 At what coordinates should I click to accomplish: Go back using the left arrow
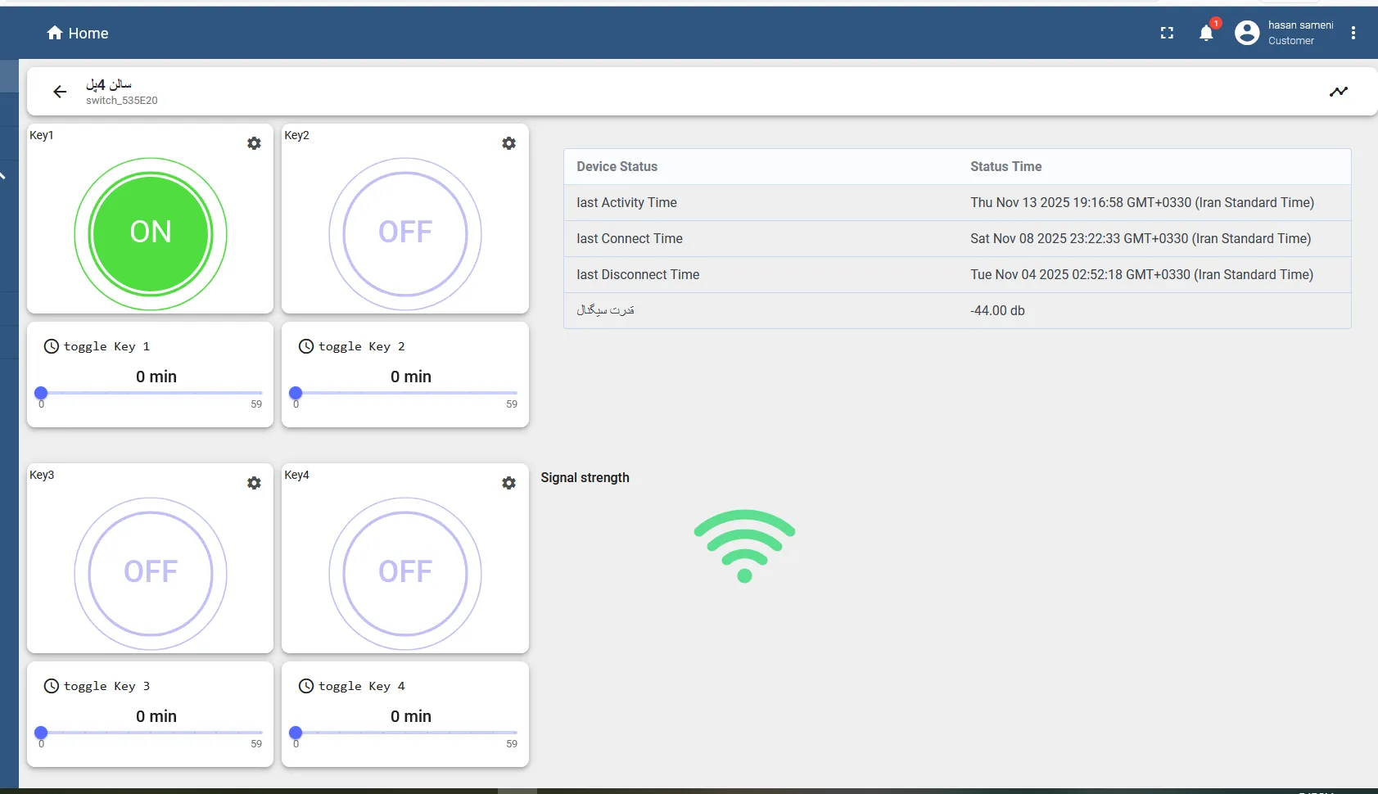(x=60, y=92)
